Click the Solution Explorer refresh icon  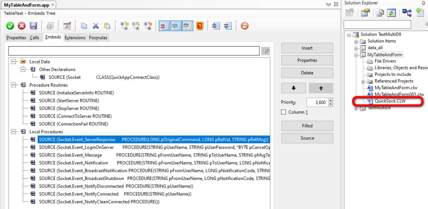pyautogui.click(x=391, y=12)
